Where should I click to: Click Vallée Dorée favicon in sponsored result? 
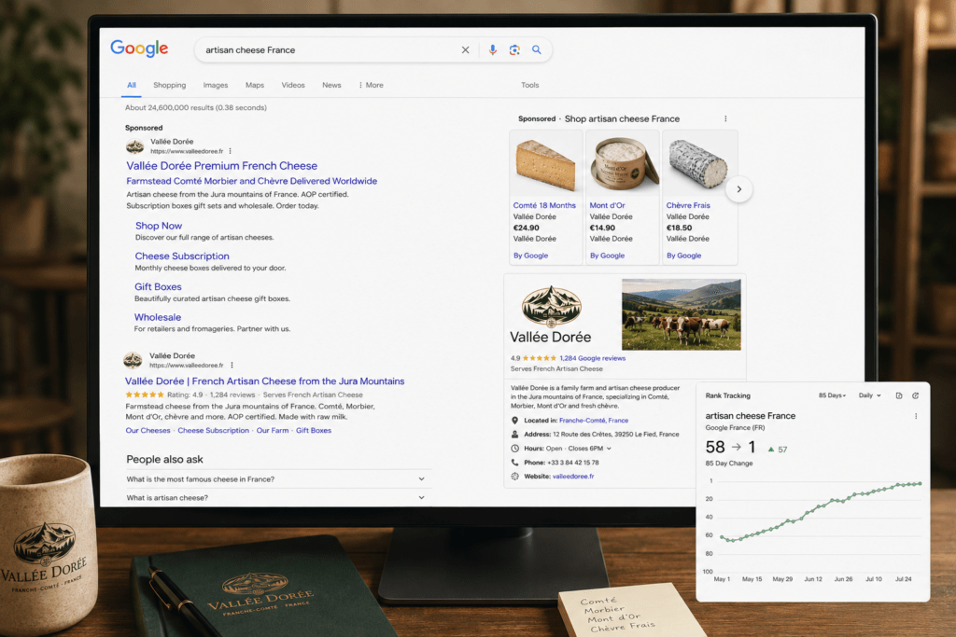(x=134, y=146)
